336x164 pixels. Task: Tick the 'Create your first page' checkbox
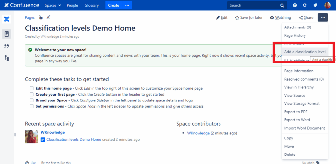click(x=31, y=94)
